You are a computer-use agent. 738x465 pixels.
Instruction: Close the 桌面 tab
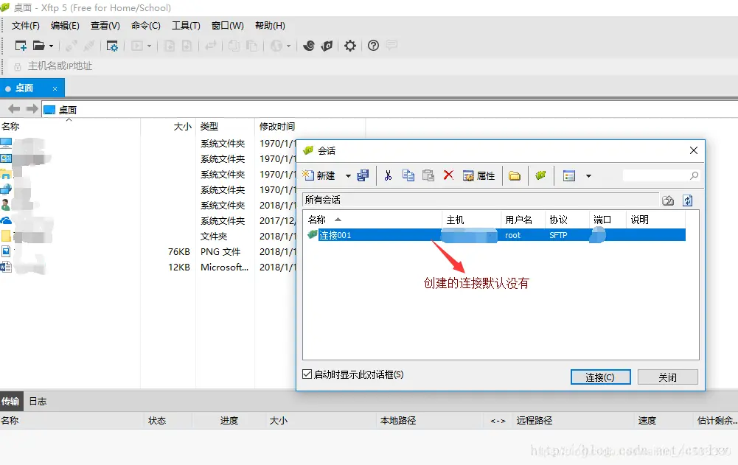point(55,88)
